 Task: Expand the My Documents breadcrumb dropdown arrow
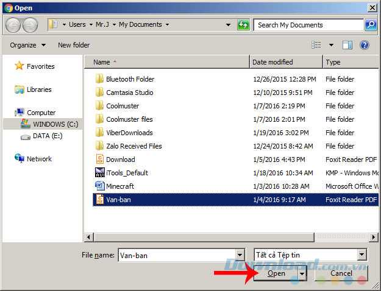pyautogui.click(x=167, y=25)
